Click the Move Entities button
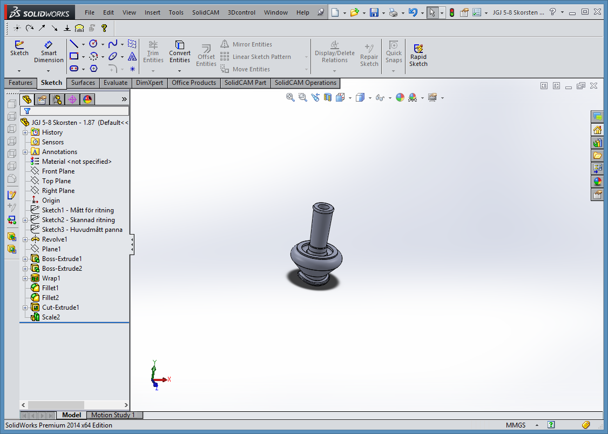 (x=246, y=69)
